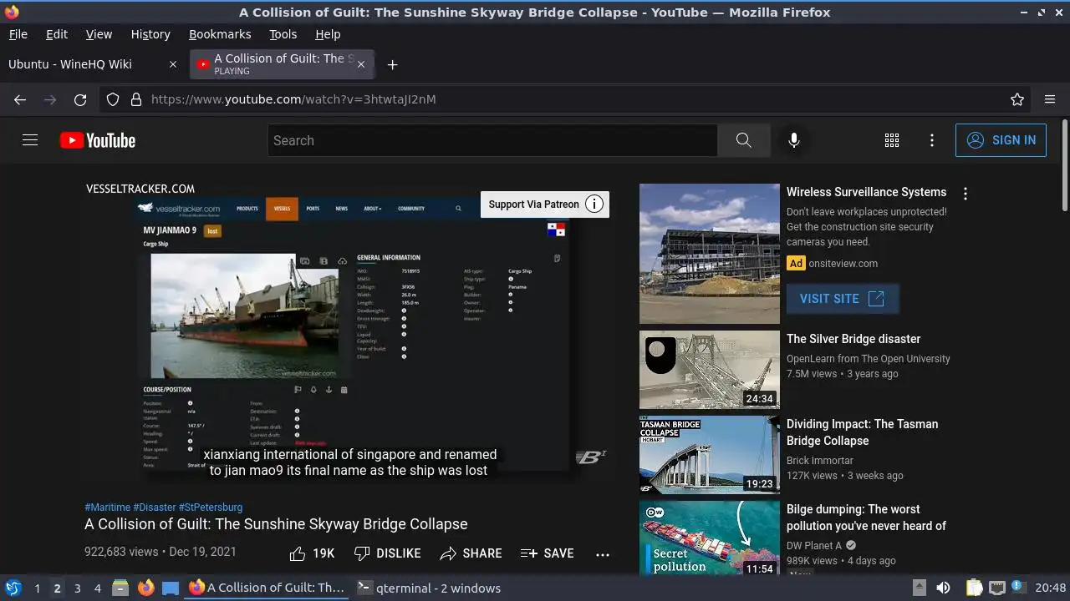
Task: Open the #Maritime hashtag link
Action: 107,508
